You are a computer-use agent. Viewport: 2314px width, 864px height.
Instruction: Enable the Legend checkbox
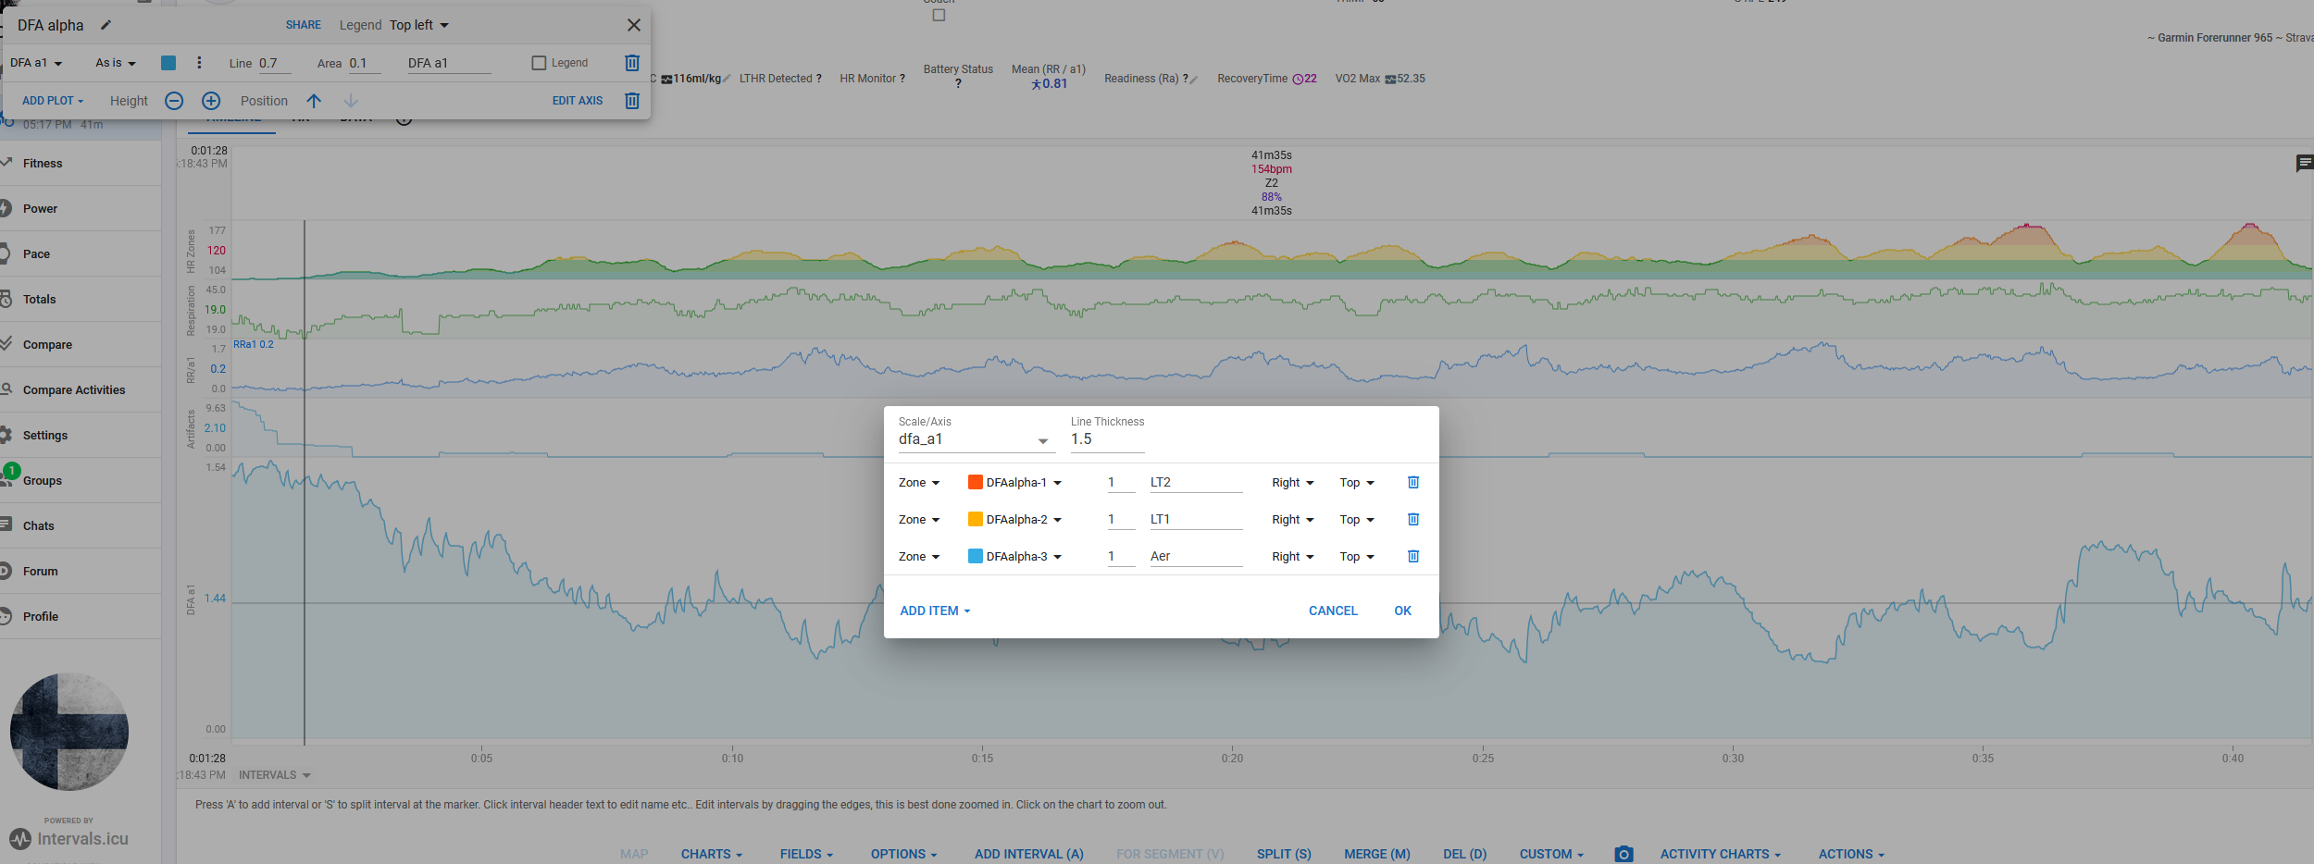coord(539,63)
